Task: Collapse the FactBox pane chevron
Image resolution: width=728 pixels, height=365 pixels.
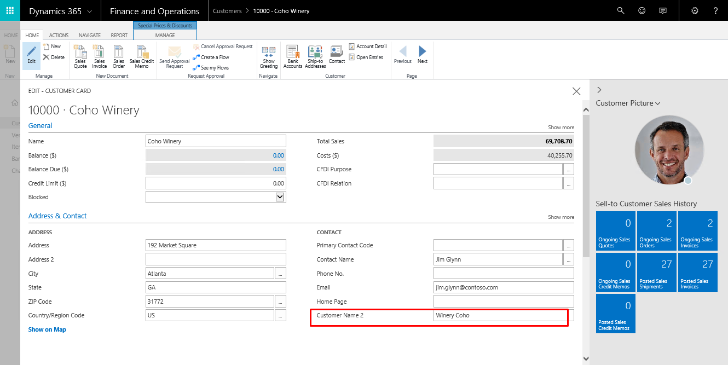Action: pyautogui.click(x=599, y=90)
